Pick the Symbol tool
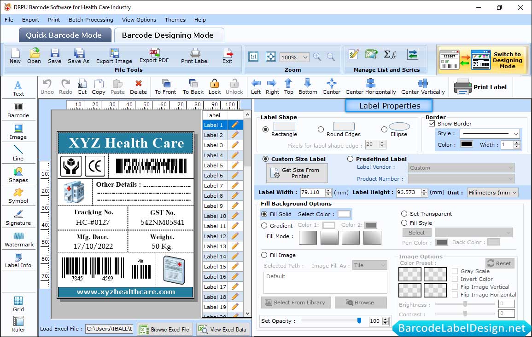The image size is (532, 337). [x=18, y=196]
